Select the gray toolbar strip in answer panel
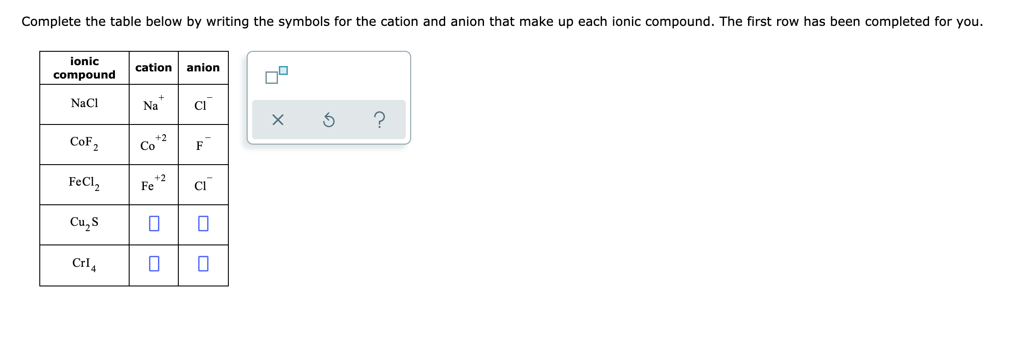 [328, 120]
